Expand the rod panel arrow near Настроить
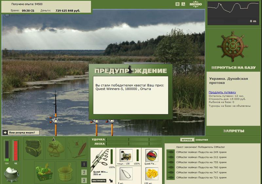 point(111,180)
